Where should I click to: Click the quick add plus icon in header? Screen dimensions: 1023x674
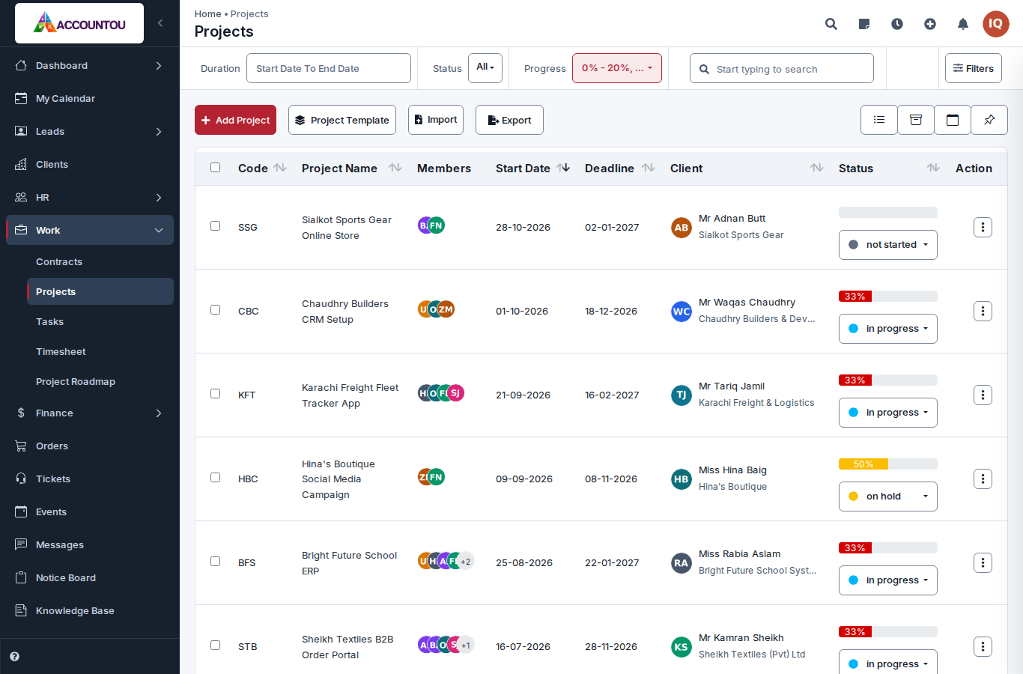point(930,24)
